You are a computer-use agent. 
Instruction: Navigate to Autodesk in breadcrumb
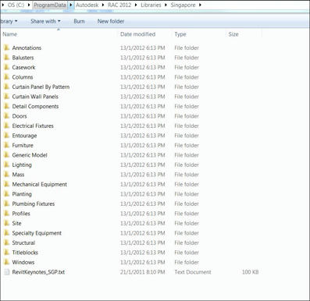click(87, 5)
